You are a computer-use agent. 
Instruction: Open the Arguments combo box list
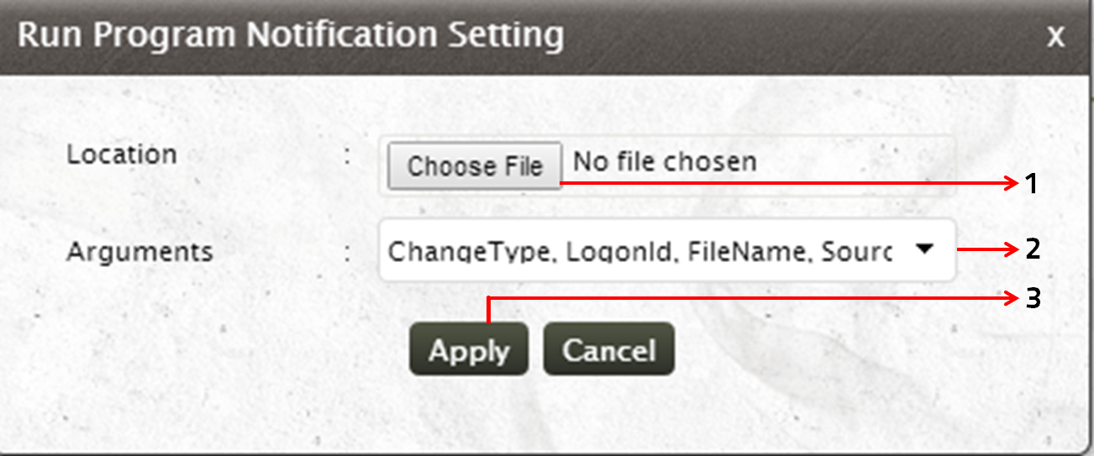[639, 250]
